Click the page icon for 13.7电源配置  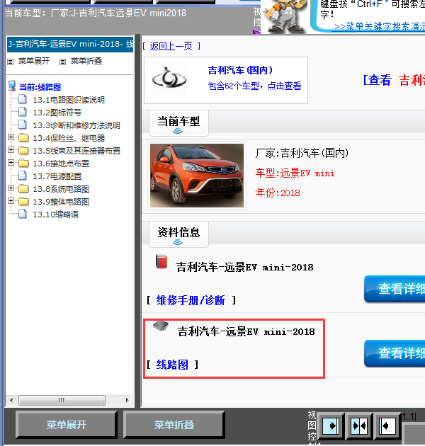point(23,176)
